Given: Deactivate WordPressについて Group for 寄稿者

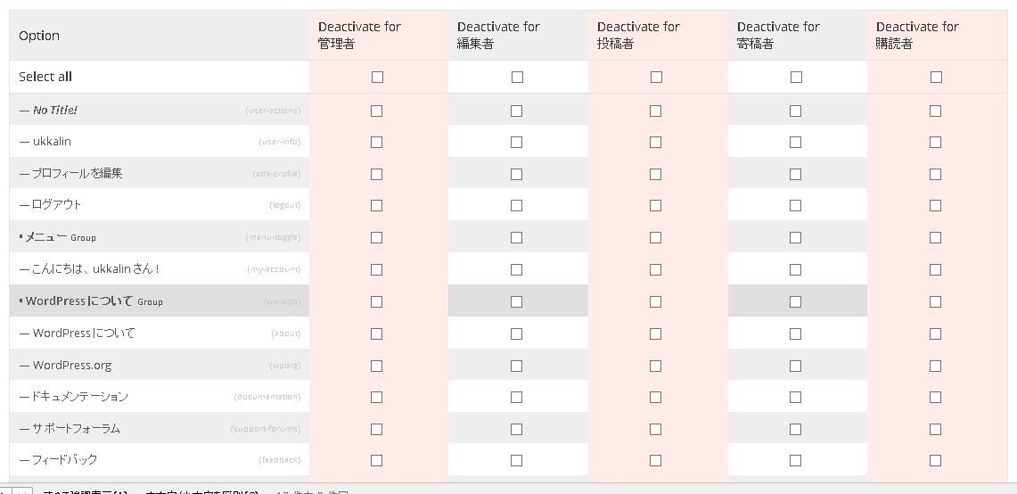Looking at the screenshot, I should click(795, 302).
